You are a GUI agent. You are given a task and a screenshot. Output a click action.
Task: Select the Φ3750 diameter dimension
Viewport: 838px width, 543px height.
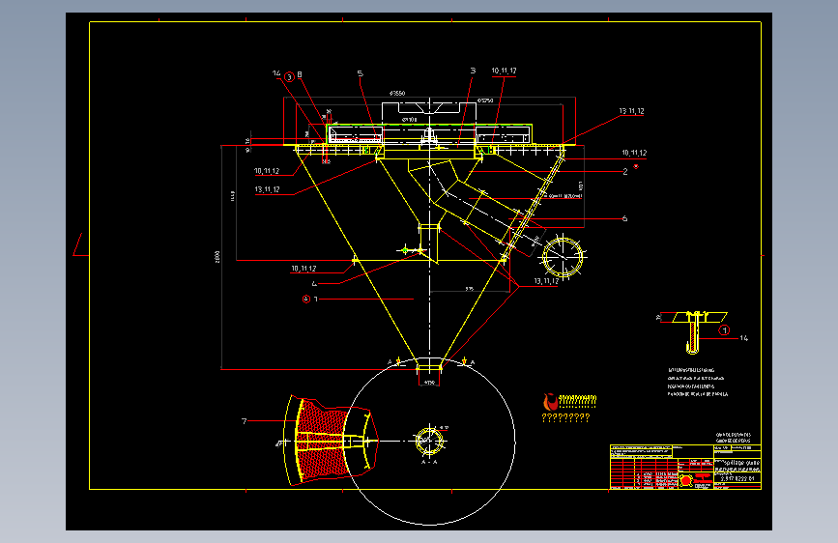click(485, 100)
